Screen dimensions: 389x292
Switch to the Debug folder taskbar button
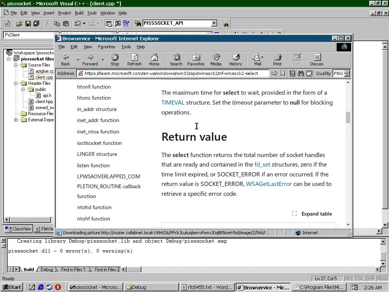151,287
